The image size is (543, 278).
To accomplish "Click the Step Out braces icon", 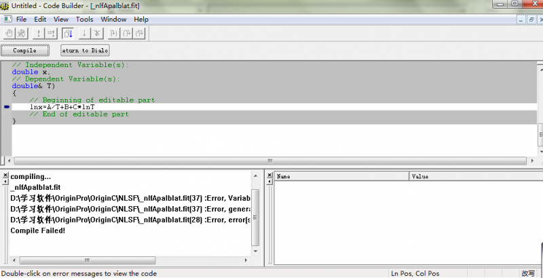I will (139, 33).
